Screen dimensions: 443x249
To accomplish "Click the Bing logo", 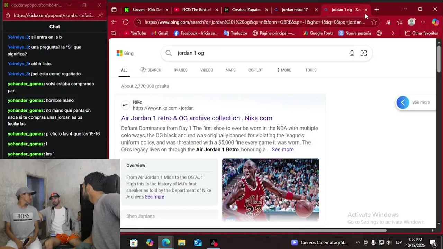I will coord(125,53).
